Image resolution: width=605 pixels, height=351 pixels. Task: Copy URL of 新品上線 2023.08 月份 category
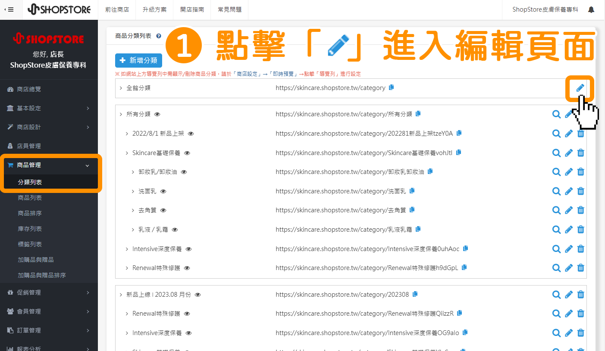(x=415, y=294)
